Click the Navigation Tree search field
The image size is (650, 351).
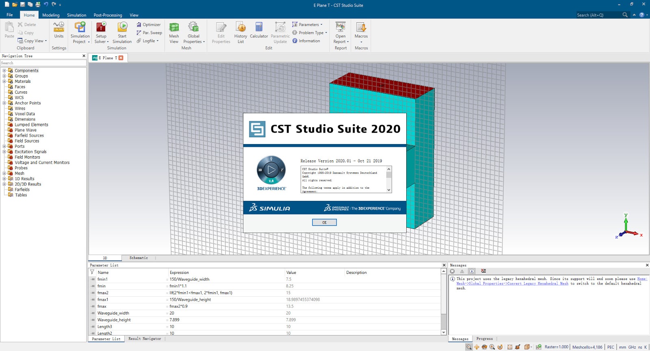43,63
